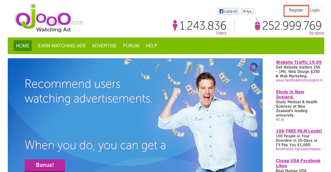This screenshot has width=331, height=172.
Task: Follow the Study in New Zealand ad link
Action: point(290,95)
